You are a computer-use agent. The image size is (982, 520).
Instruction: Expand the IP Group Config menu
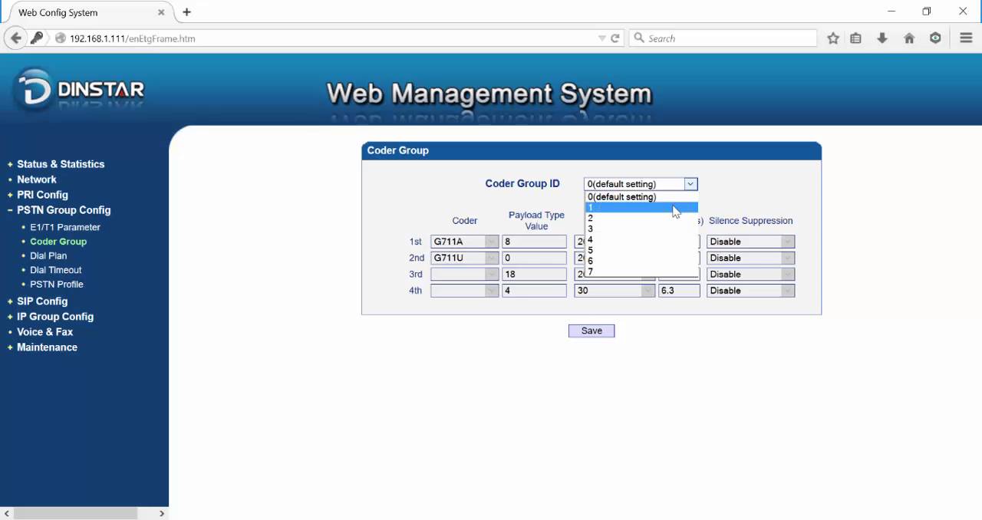coord(55,317)
